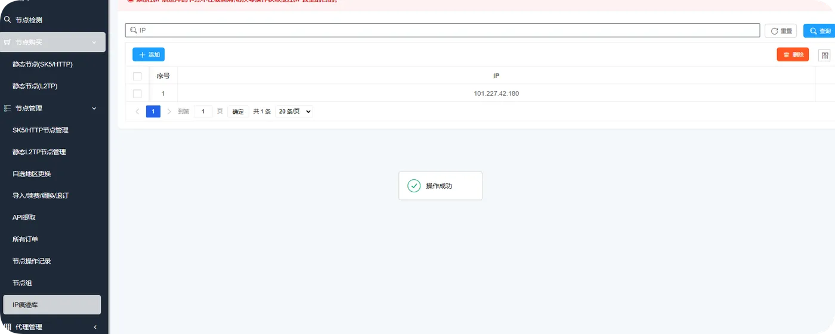The height and width of the screenshot is (334, 835).
Task: Check the select-all header checkbox
Action: pyautogui.click(x=137, y=76)
